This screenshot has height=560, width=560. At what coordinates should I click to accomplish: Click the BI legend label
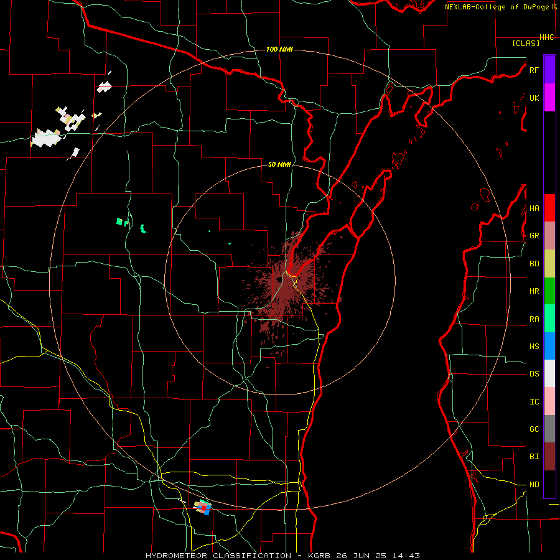[534, 457]
